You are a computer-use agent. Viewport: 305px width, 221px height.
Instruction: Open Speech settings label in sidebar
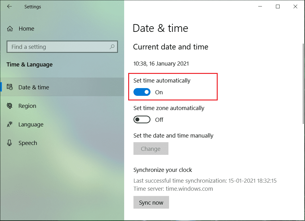[28, 143]
